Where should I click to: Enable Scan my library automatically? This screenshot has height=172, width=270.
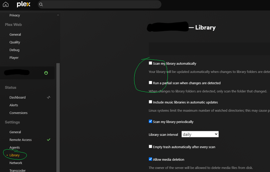150,63
